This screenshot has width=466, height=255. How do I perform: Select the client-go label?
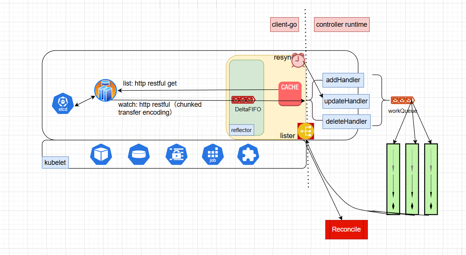point(284,25)
